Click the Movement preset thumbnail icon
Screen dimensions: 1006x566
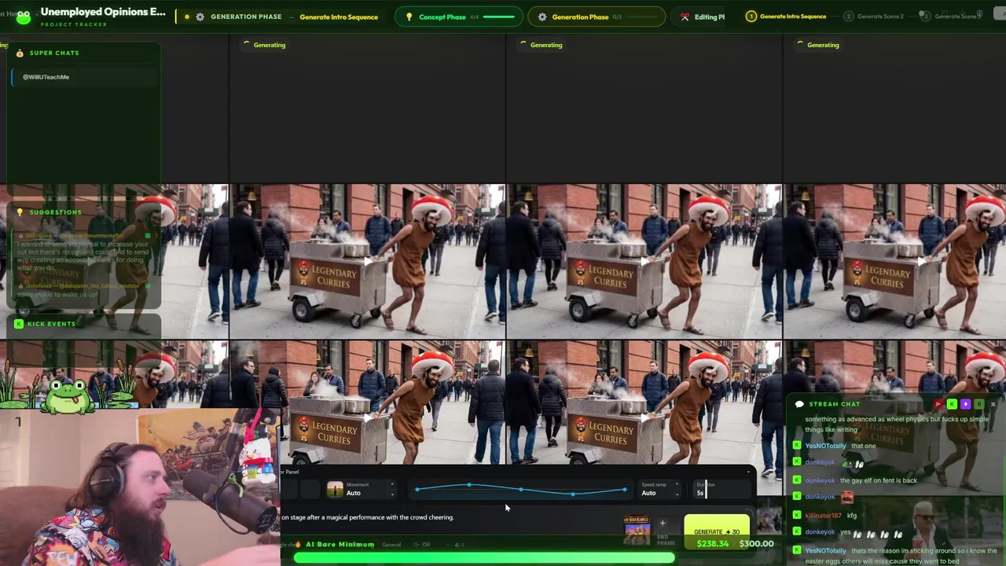[x=336, y=490]
